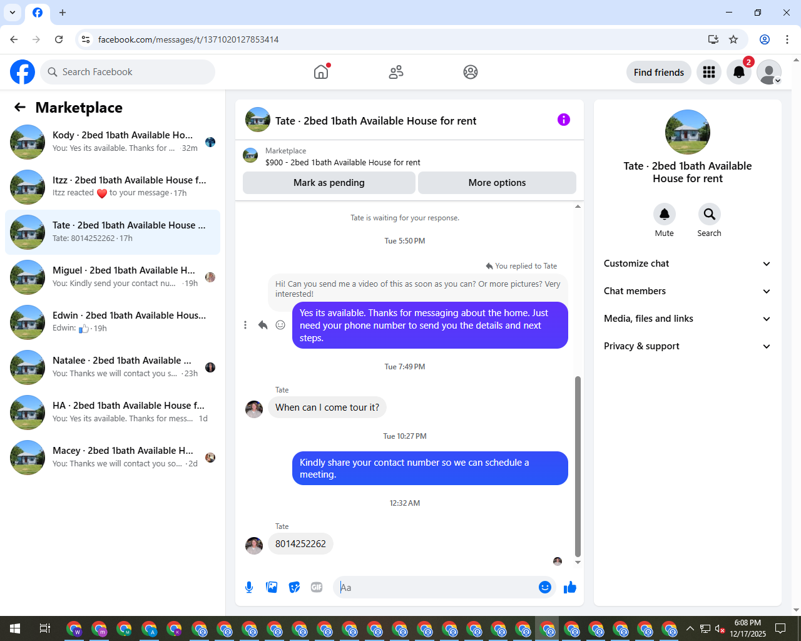Open Miguel's house rental conversation

[x=113, y=277]
